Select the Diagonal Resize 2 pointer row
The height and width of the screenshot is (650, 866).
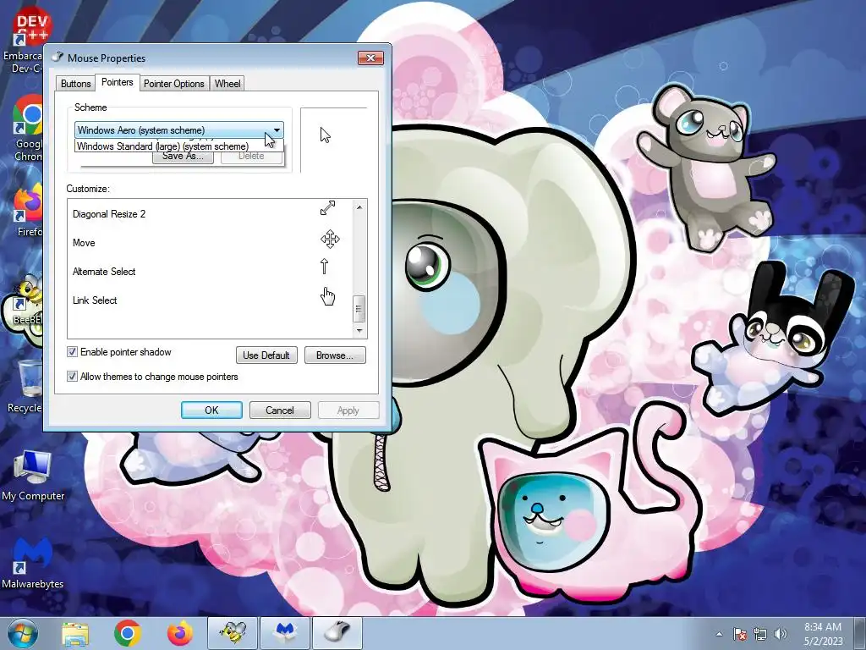click(x=209, y=214)
